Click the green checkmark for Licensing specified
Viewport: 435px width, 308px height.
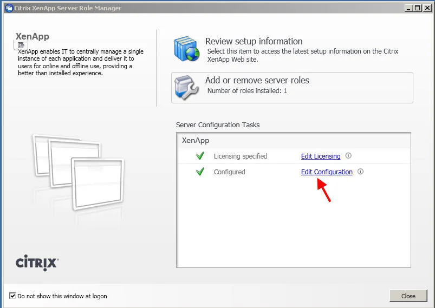coord(200,155)
